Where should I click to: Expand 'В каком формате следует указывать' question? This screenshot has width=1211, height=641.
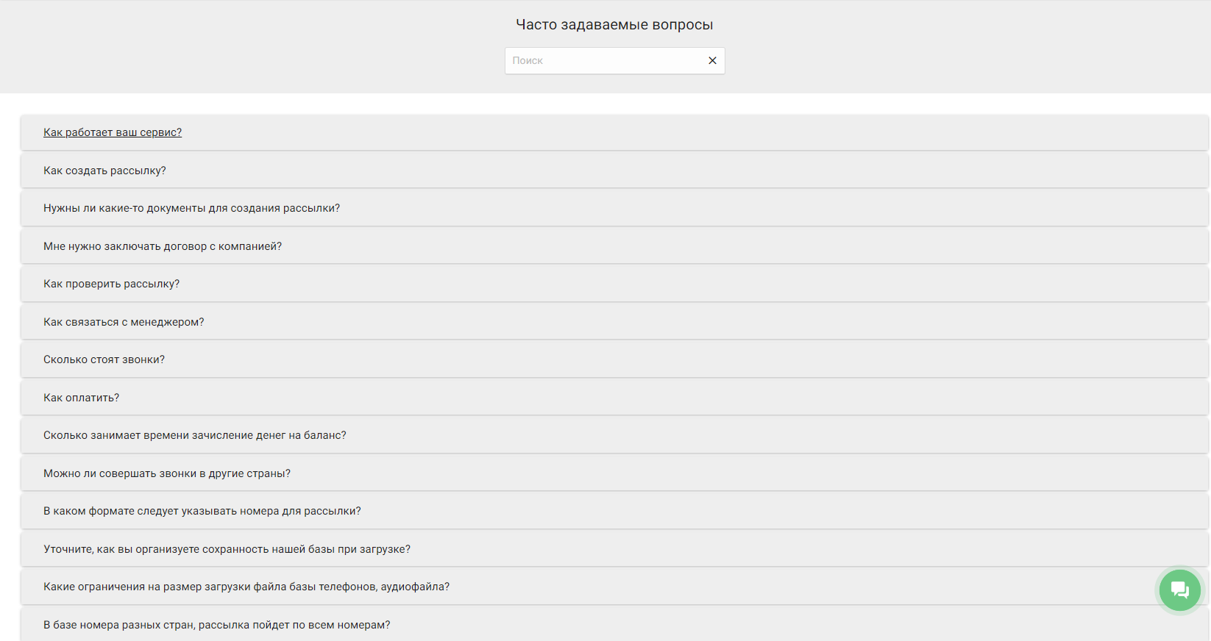(202, 511)
